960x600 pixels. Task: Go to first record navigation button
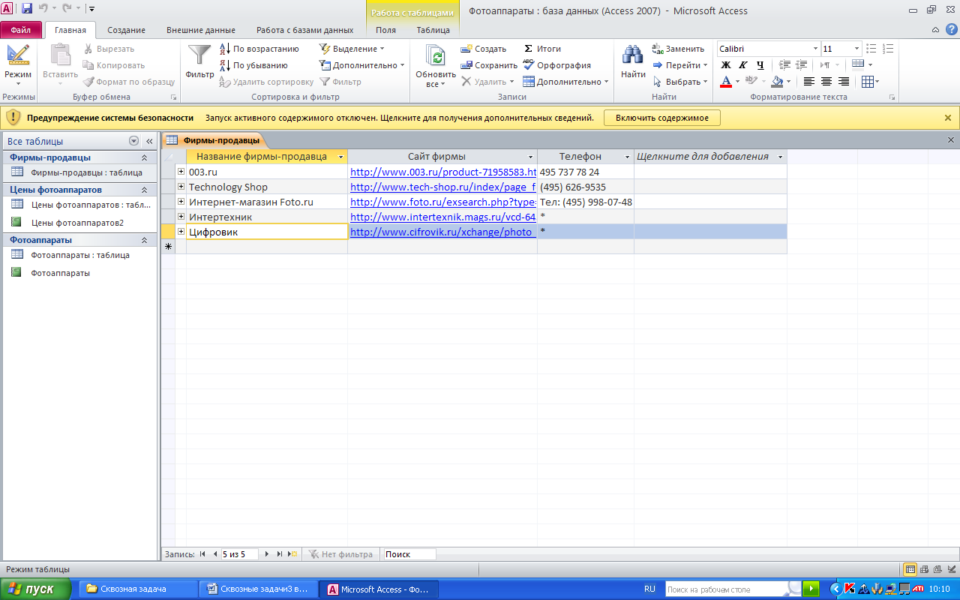[202, 554]
